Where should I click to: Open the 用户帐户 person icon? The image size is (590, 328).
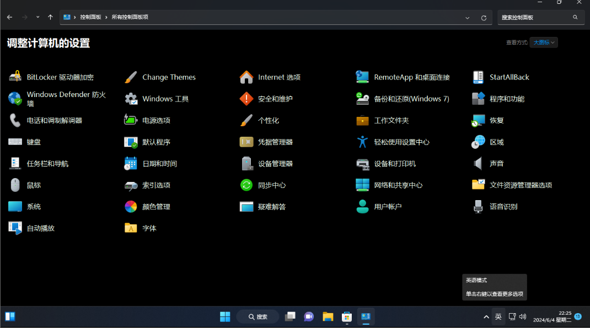click(362, 207)
